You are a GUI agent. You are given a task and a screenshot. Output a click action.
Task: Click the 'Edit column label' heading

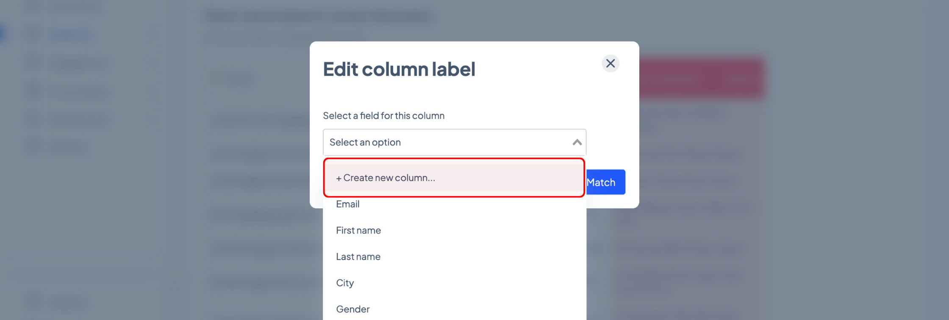[x=399, y=69]
